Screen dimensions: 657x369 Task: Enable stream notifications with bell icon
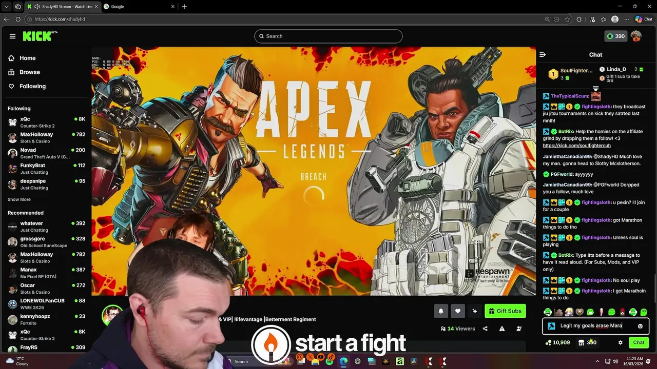coord(440,311)
